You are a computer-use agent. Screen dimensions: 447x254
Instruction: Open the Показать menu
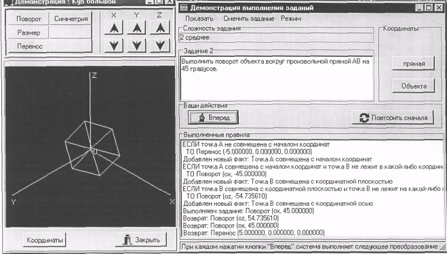tap(199, 18)
